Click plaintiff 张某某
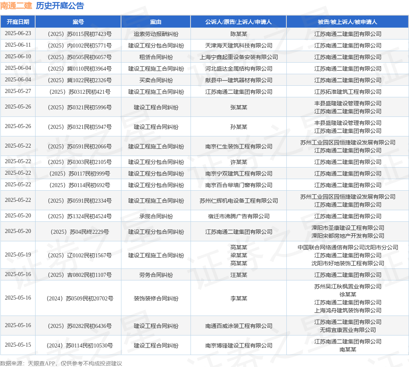Viewport: 409px width, 367px height. [239, 107]
